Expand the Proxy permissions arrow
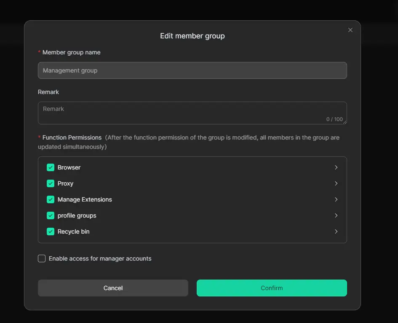 (336, 183)
